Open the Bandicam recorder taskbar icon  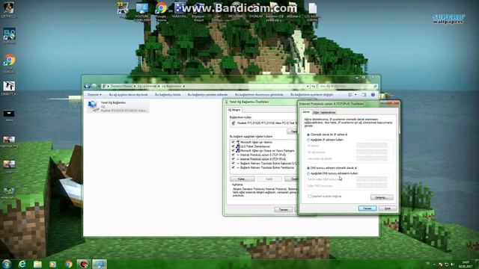(84, 264)
